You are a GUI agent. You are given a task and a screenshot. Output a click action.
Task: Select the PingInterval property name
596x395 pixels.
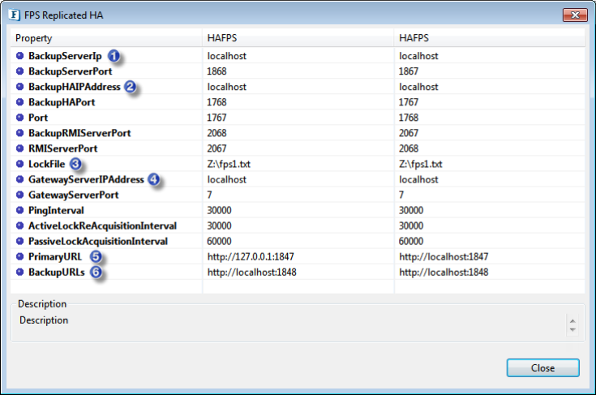click(56, 210)
